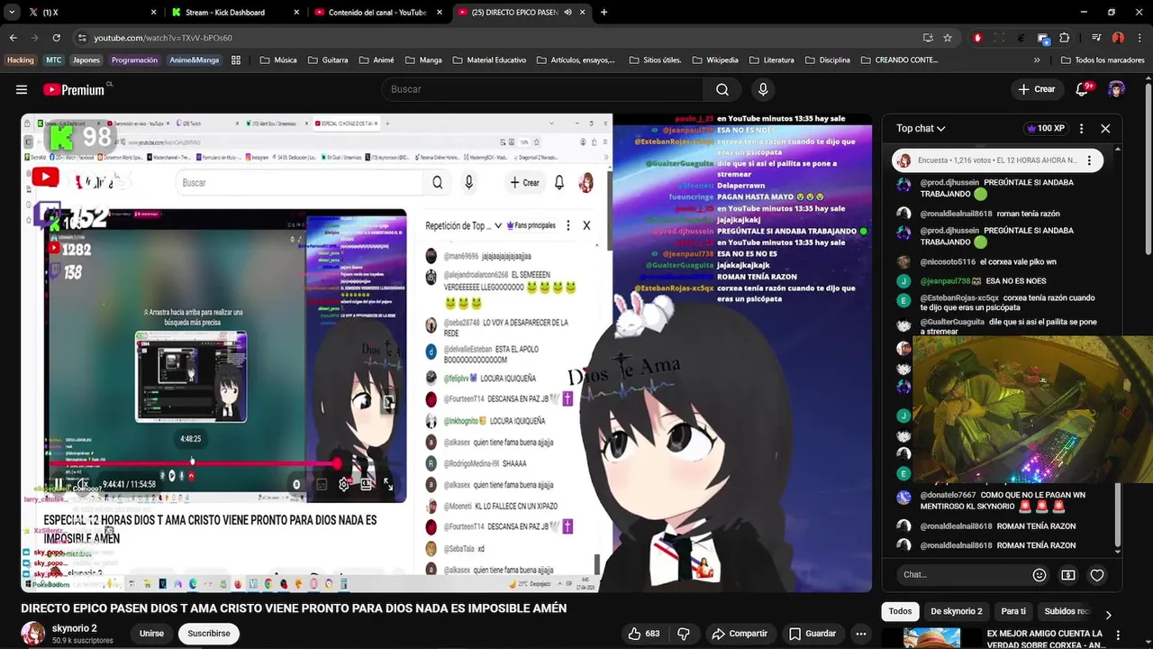The width and height of the screenshot is (1153, 649).
Task: Open Chrome extensions puzzle icon
Action: [1065, 38]
